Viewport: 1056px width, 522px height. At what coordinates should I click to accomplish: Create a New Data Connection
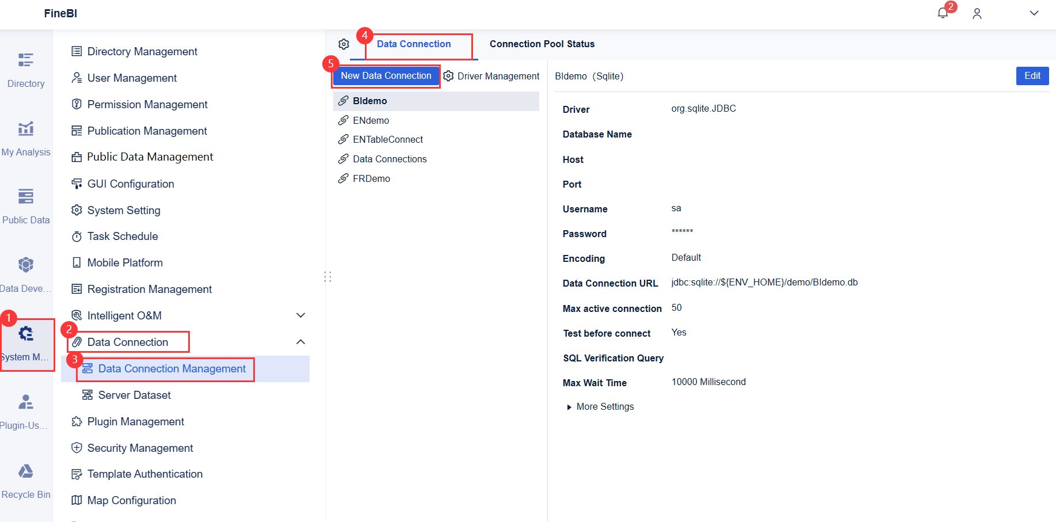coord(386,75)
